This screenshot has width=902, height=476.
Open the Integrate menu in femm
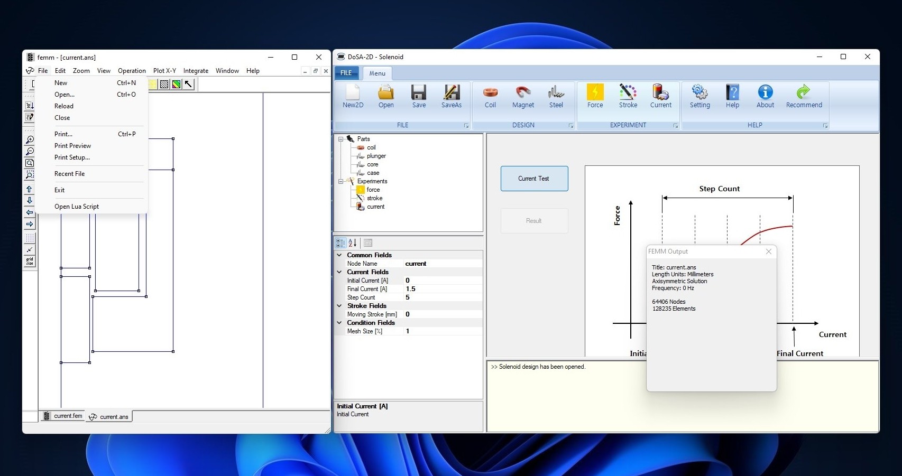[x=196, y=71]
